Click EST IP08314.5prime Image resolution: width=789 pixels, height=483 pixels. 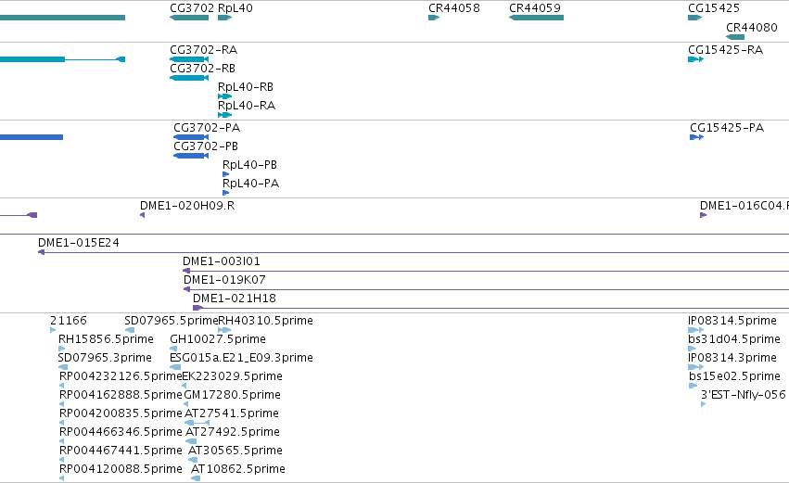(696, 330)
